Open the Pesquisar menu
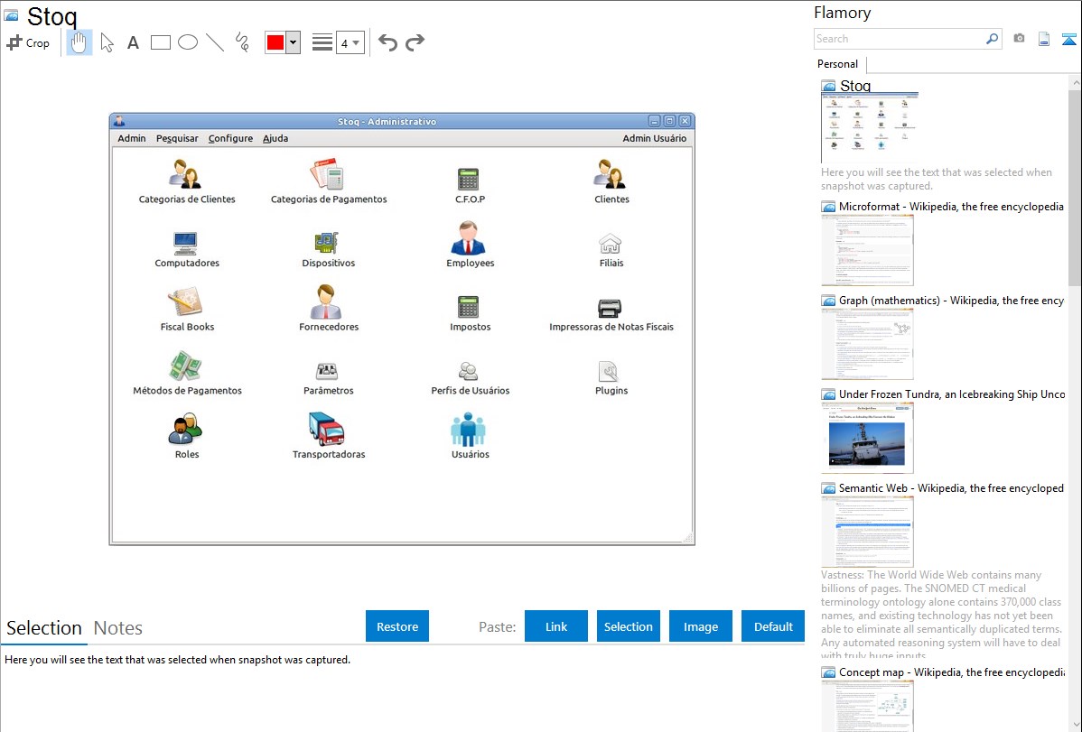This screenshot has height=732, width=1082. pos(177,138)
